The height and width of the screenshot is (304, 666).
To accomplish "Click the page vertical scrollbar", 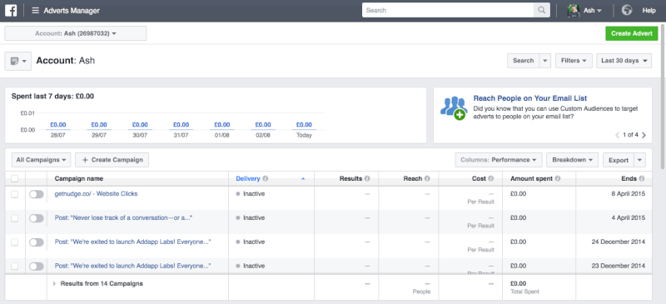I will [664, 97].
